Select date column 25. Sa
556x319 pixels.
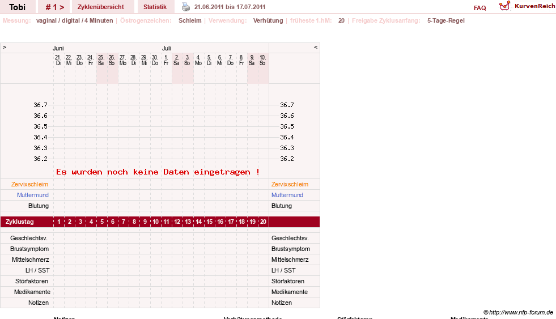point(101,60)
